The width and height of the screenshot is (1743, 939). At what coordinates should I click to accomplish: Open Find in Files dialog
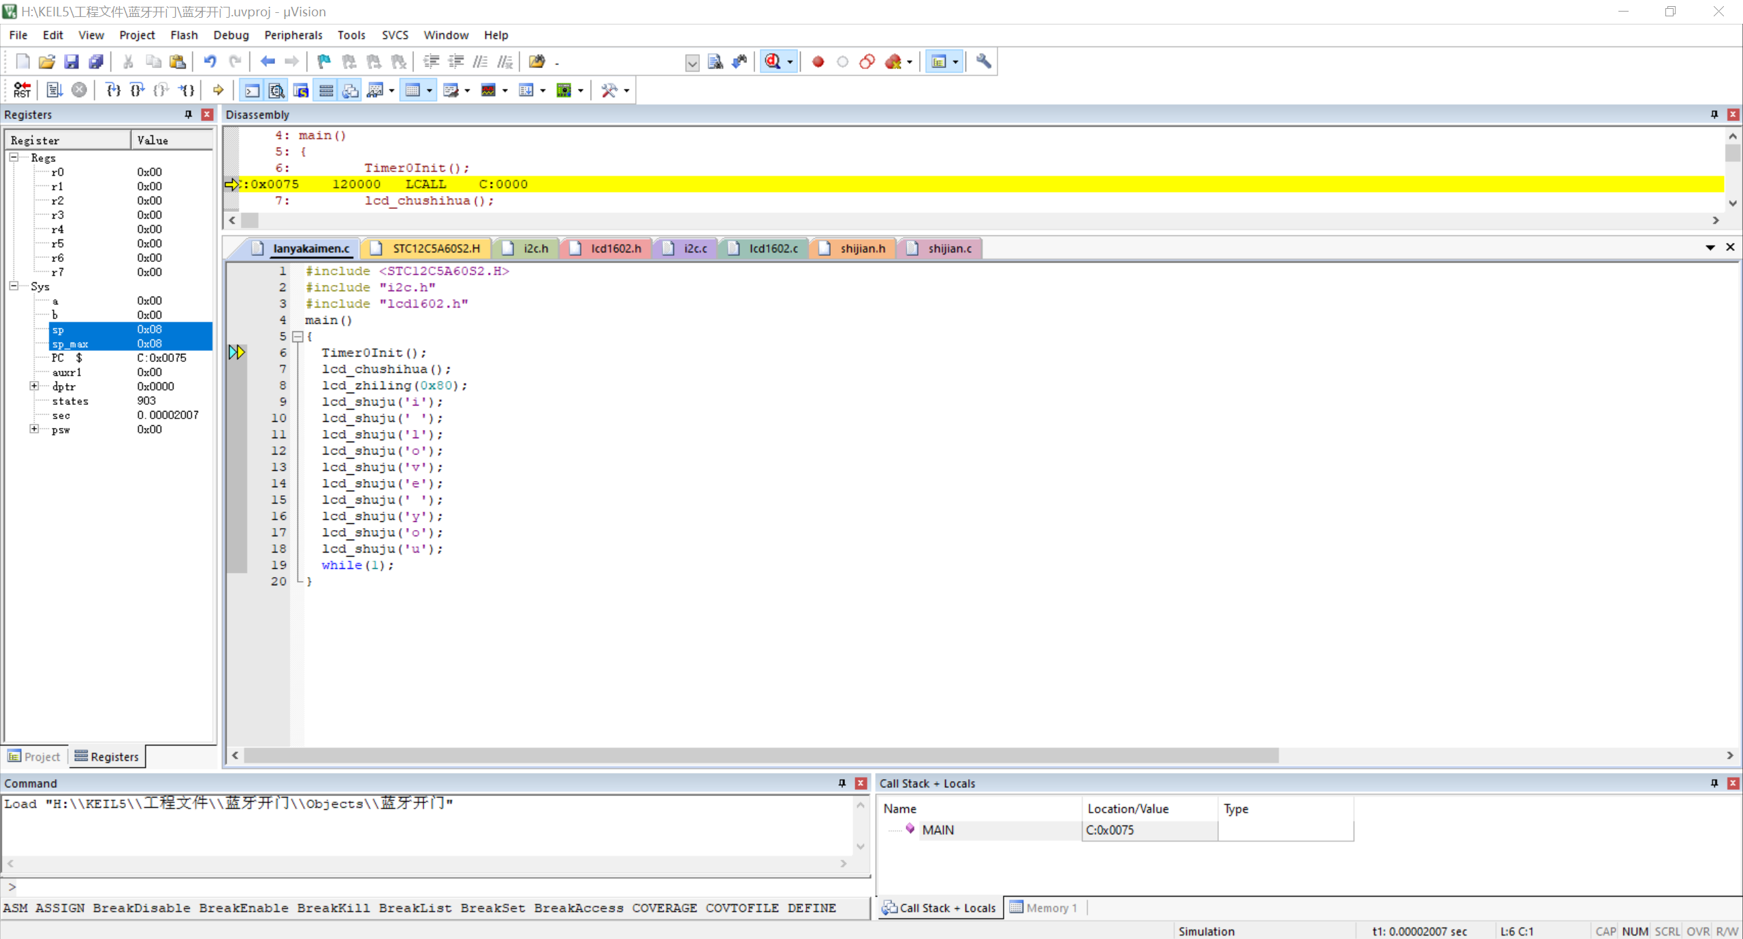(x=537, y=62)
